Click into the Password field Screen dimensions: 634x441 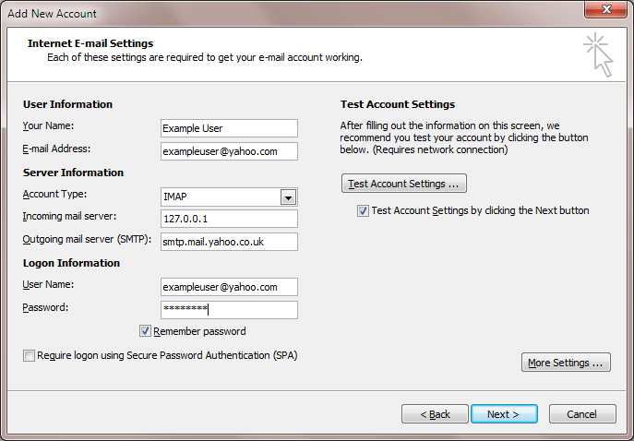(x=229, y=310)
